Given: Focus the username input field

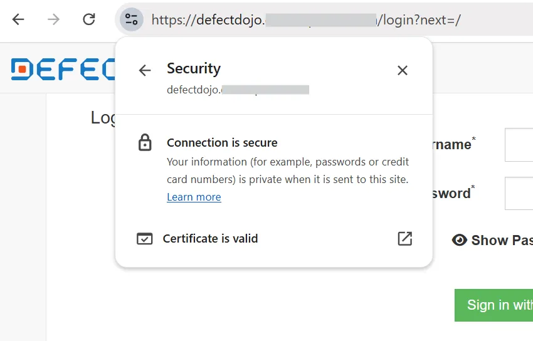Looking at the screenshot, I should (x=519, y=145).
